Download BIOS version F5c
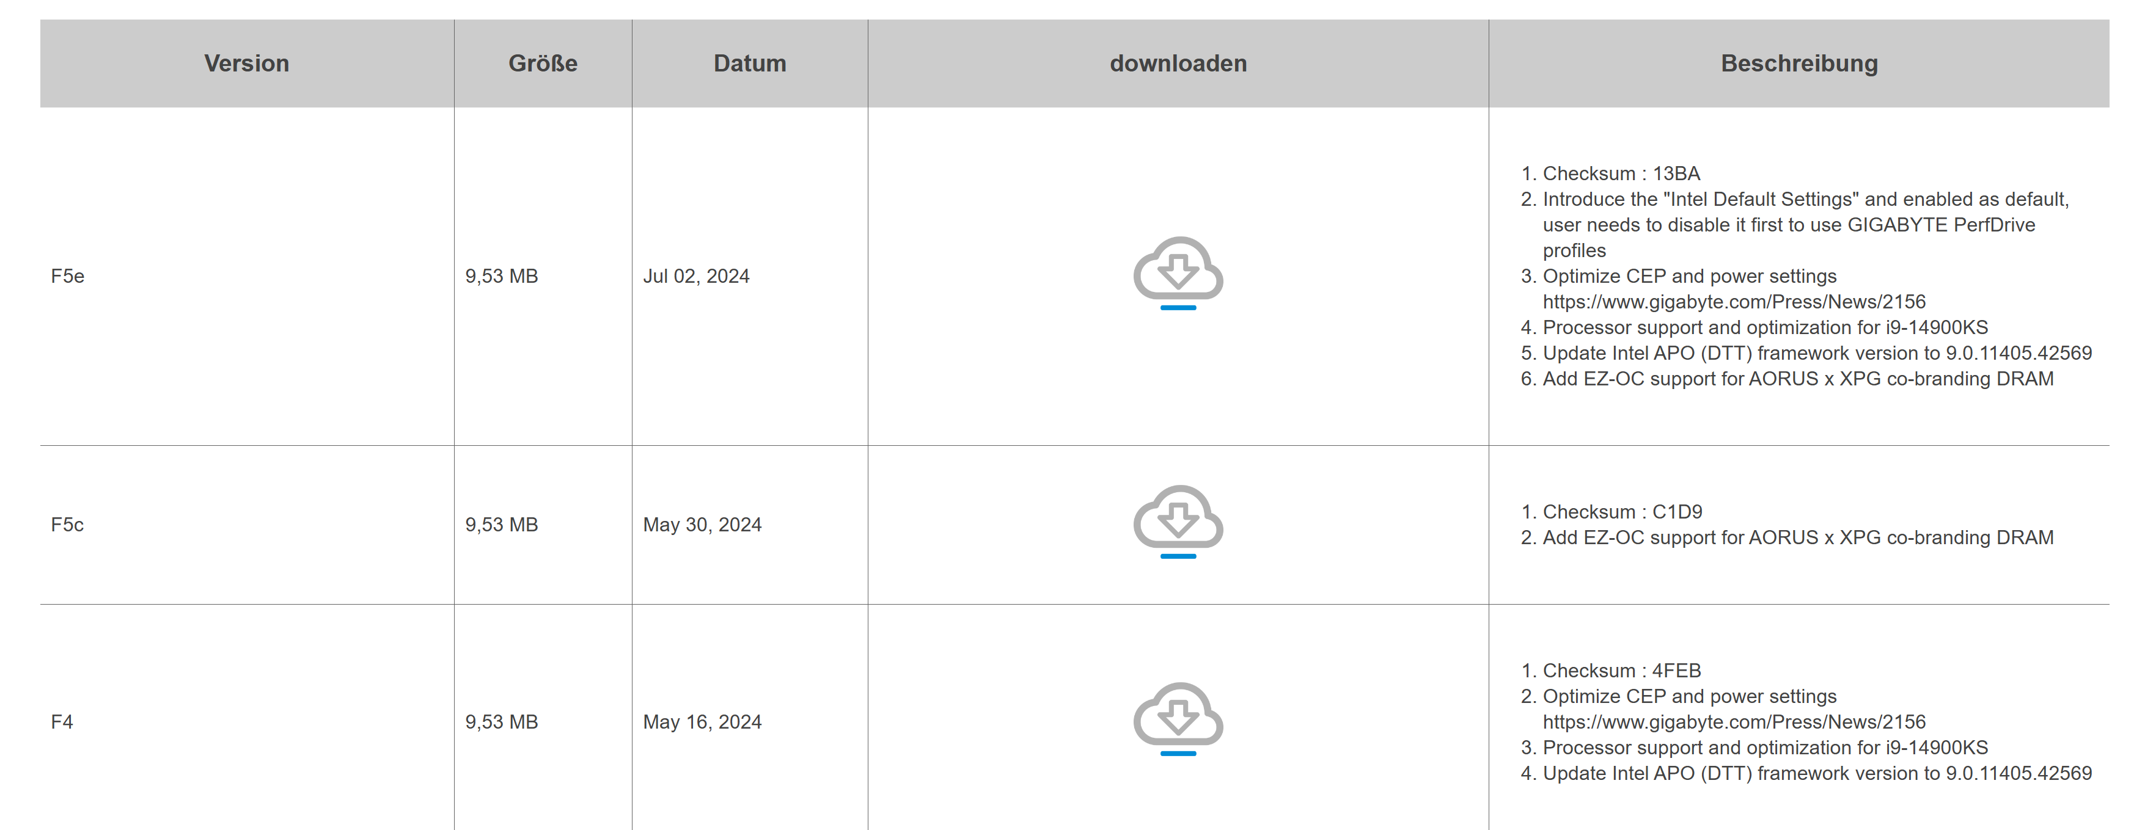The width and height of the screenshot is (2145, 830). pos(1178,521)
